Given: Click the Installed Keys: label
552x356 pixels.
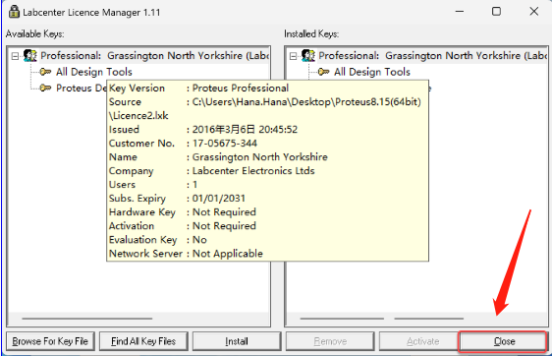Looking at the screenshot, I should point(311,33).
